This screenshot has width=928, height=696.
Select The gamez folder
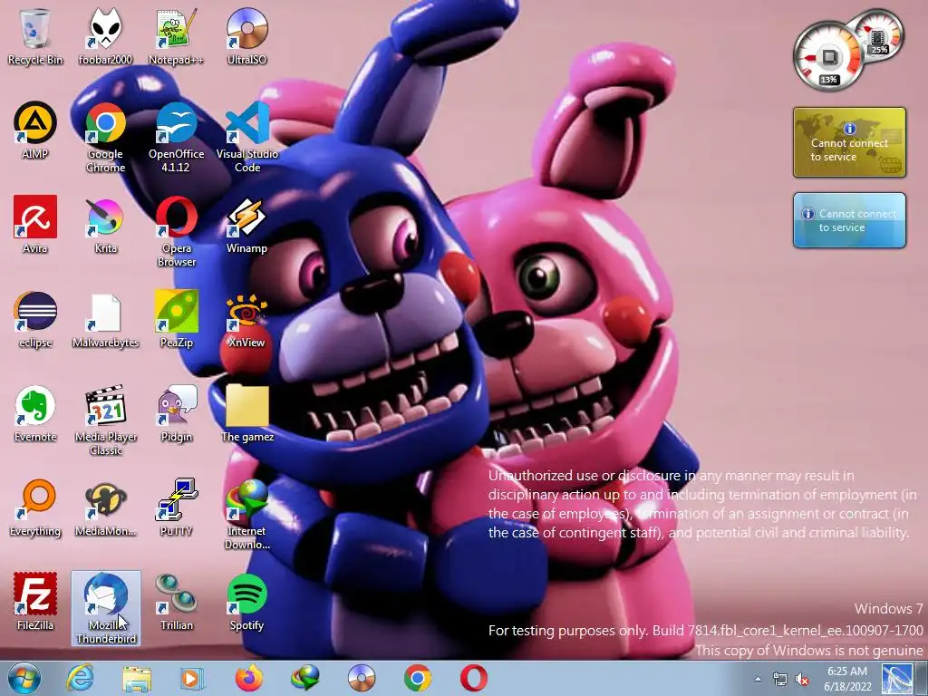click(246, 413)
